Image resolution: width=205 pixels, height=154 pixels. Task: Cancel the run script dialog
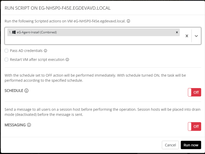pyautogui.click(x=170, y=145)
